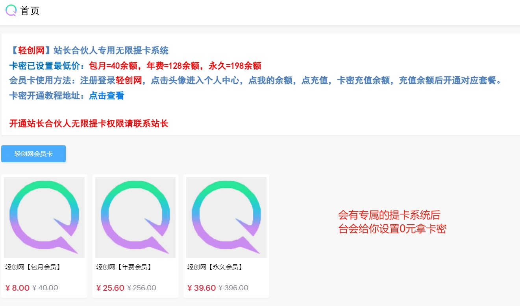Screen dimensions: 520x306
Task: Click the crossed-out ¥ 40.00 price
Action: (x=45, y=288)
